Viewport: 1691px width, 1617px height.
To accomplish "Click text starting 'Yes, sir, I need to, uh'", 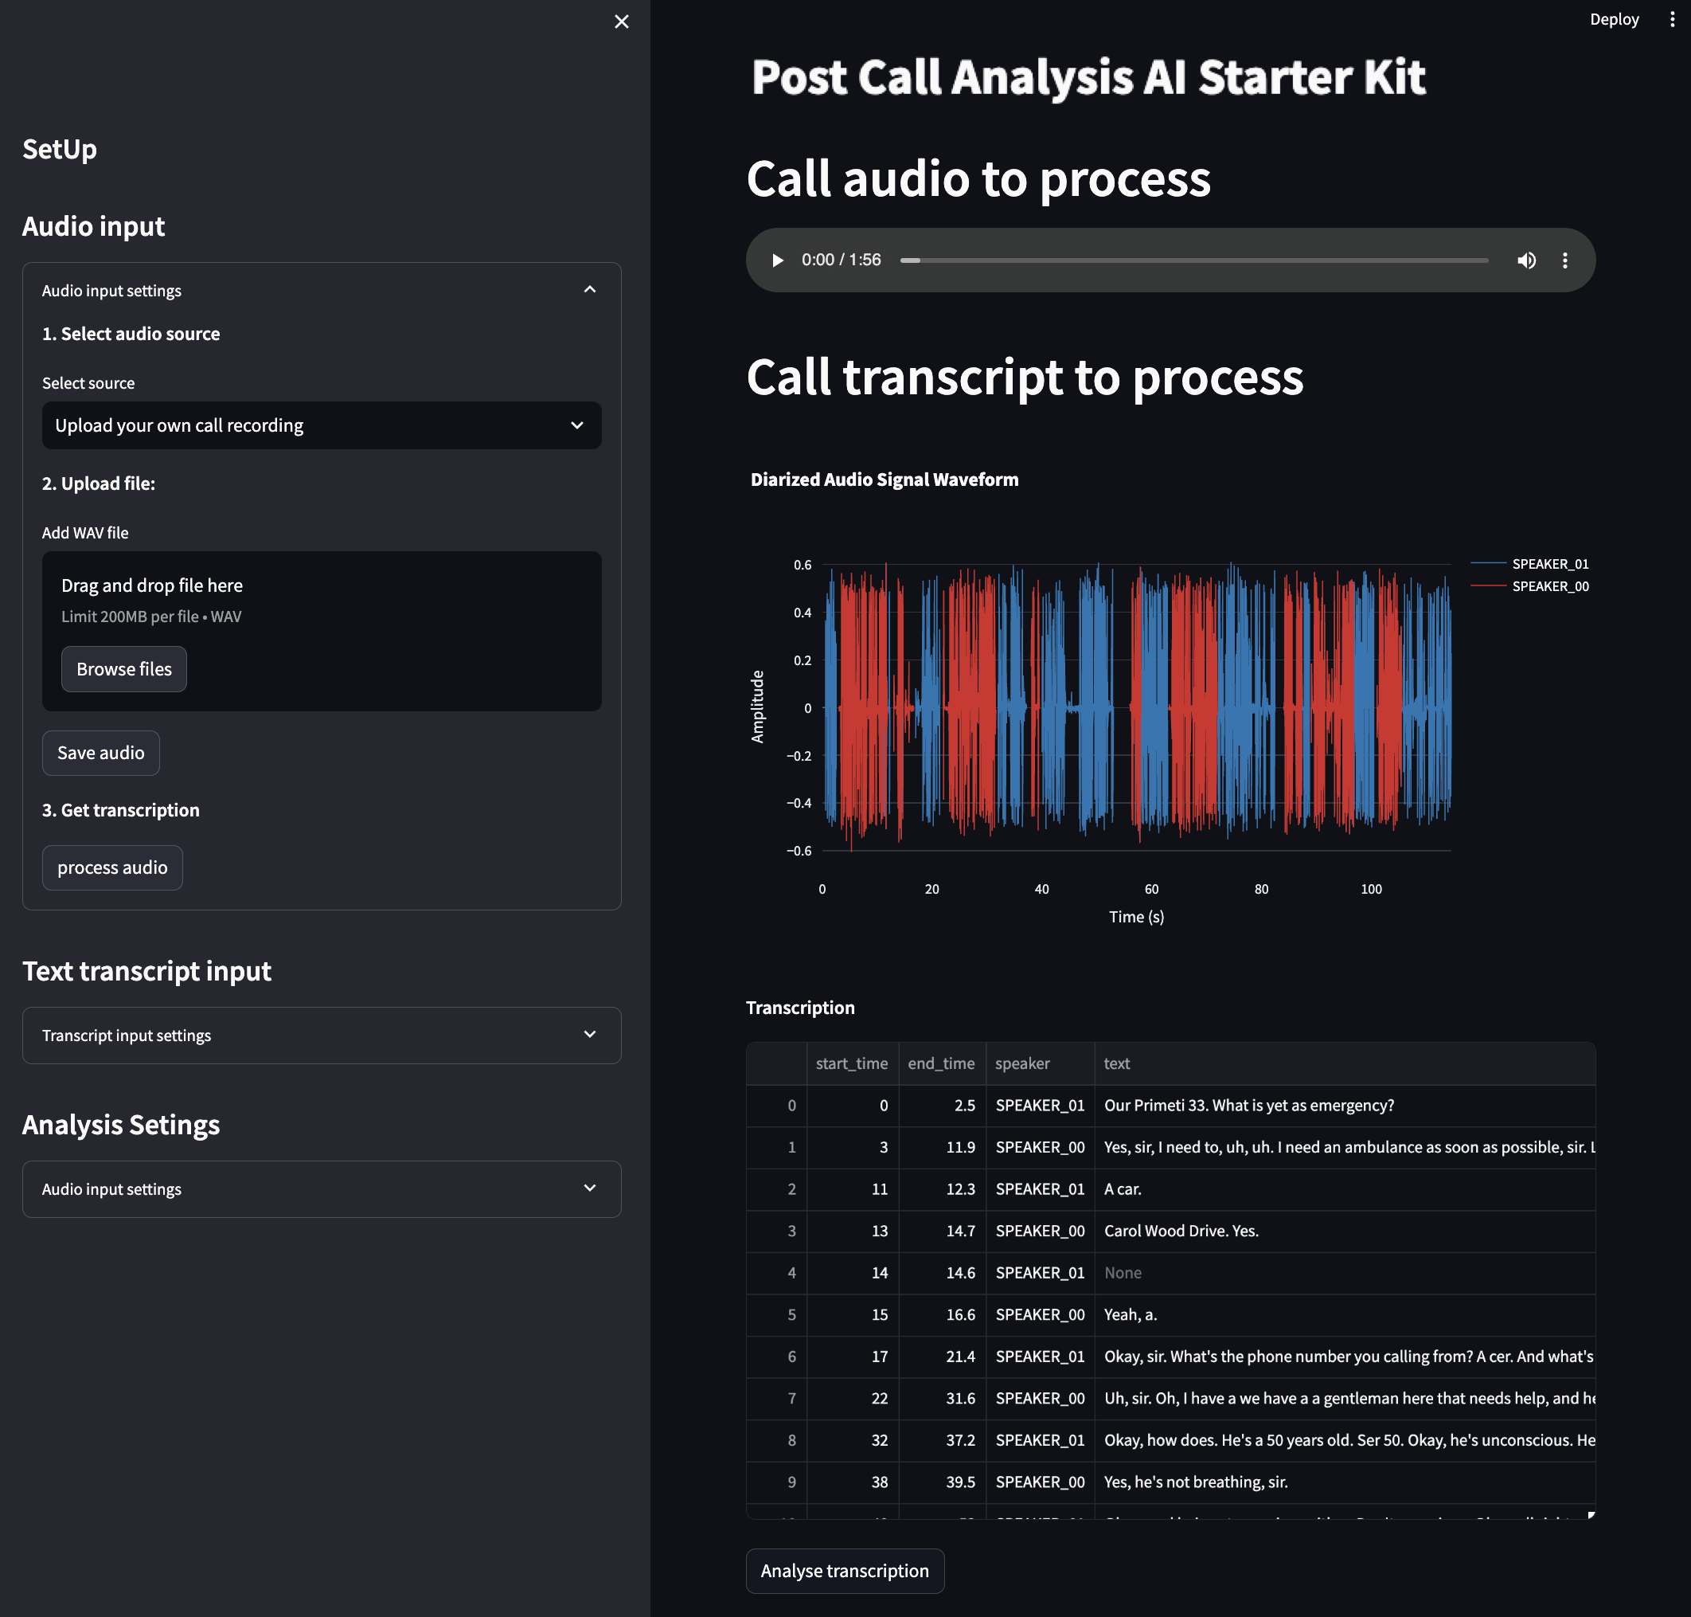I will click(1345, 1147).
